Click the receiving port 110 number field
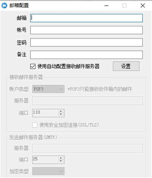The width and height of the screenshot is (152, 178). coord(45,113)
